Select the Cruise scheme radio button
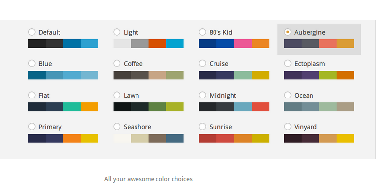The image size is (390, 195). pyautogui.click(x=203, y=64)
